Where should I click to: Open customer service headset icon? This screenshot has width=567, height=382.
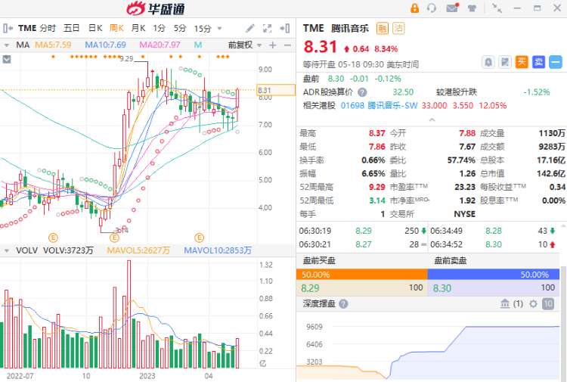432,8
